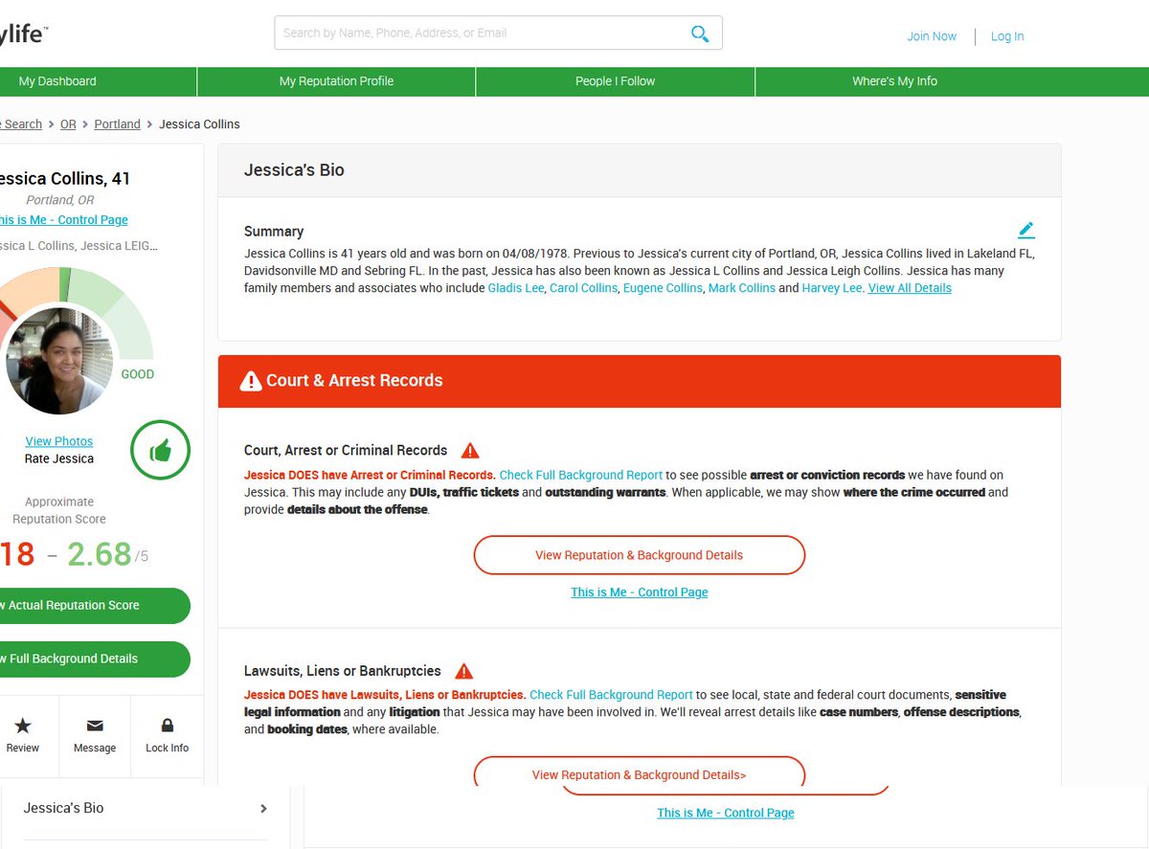Click Join Now link

(x=932, y=36)
